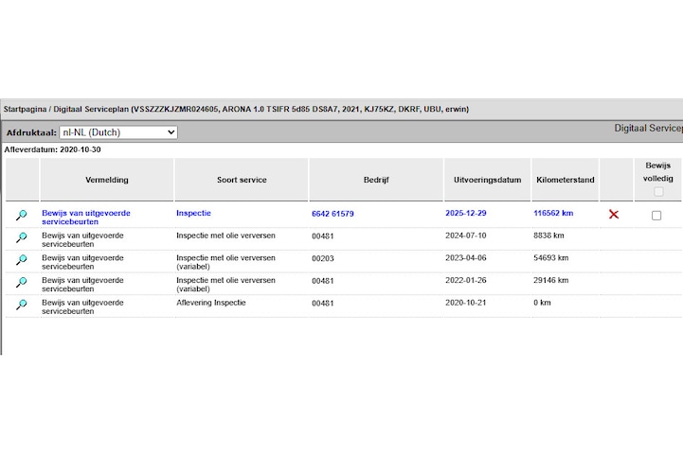View the 2023-04-06 service record via magnifier
This screenshot has width=683, height=454.
click(21, 261)
